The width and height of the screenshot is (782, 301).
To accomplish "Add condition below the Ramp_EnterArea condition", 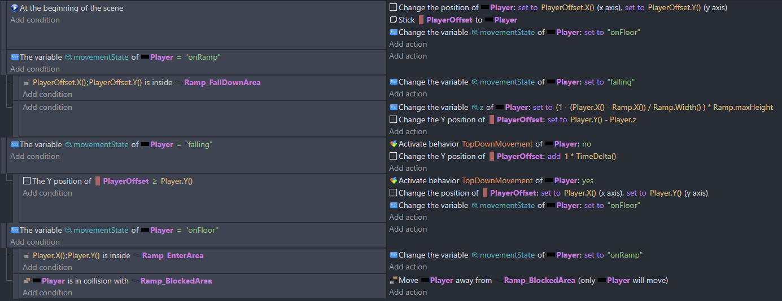I will [x=47, y=267].
